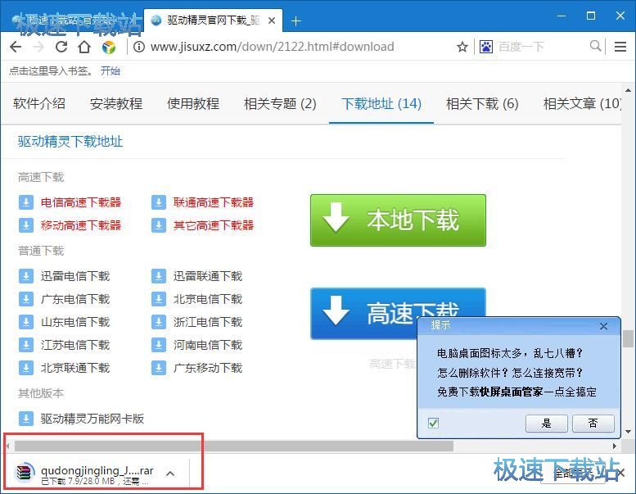This screenshot has width=636, height=494.
Task: Click download icon beside 广东电信下载
Action: (26, 299)
